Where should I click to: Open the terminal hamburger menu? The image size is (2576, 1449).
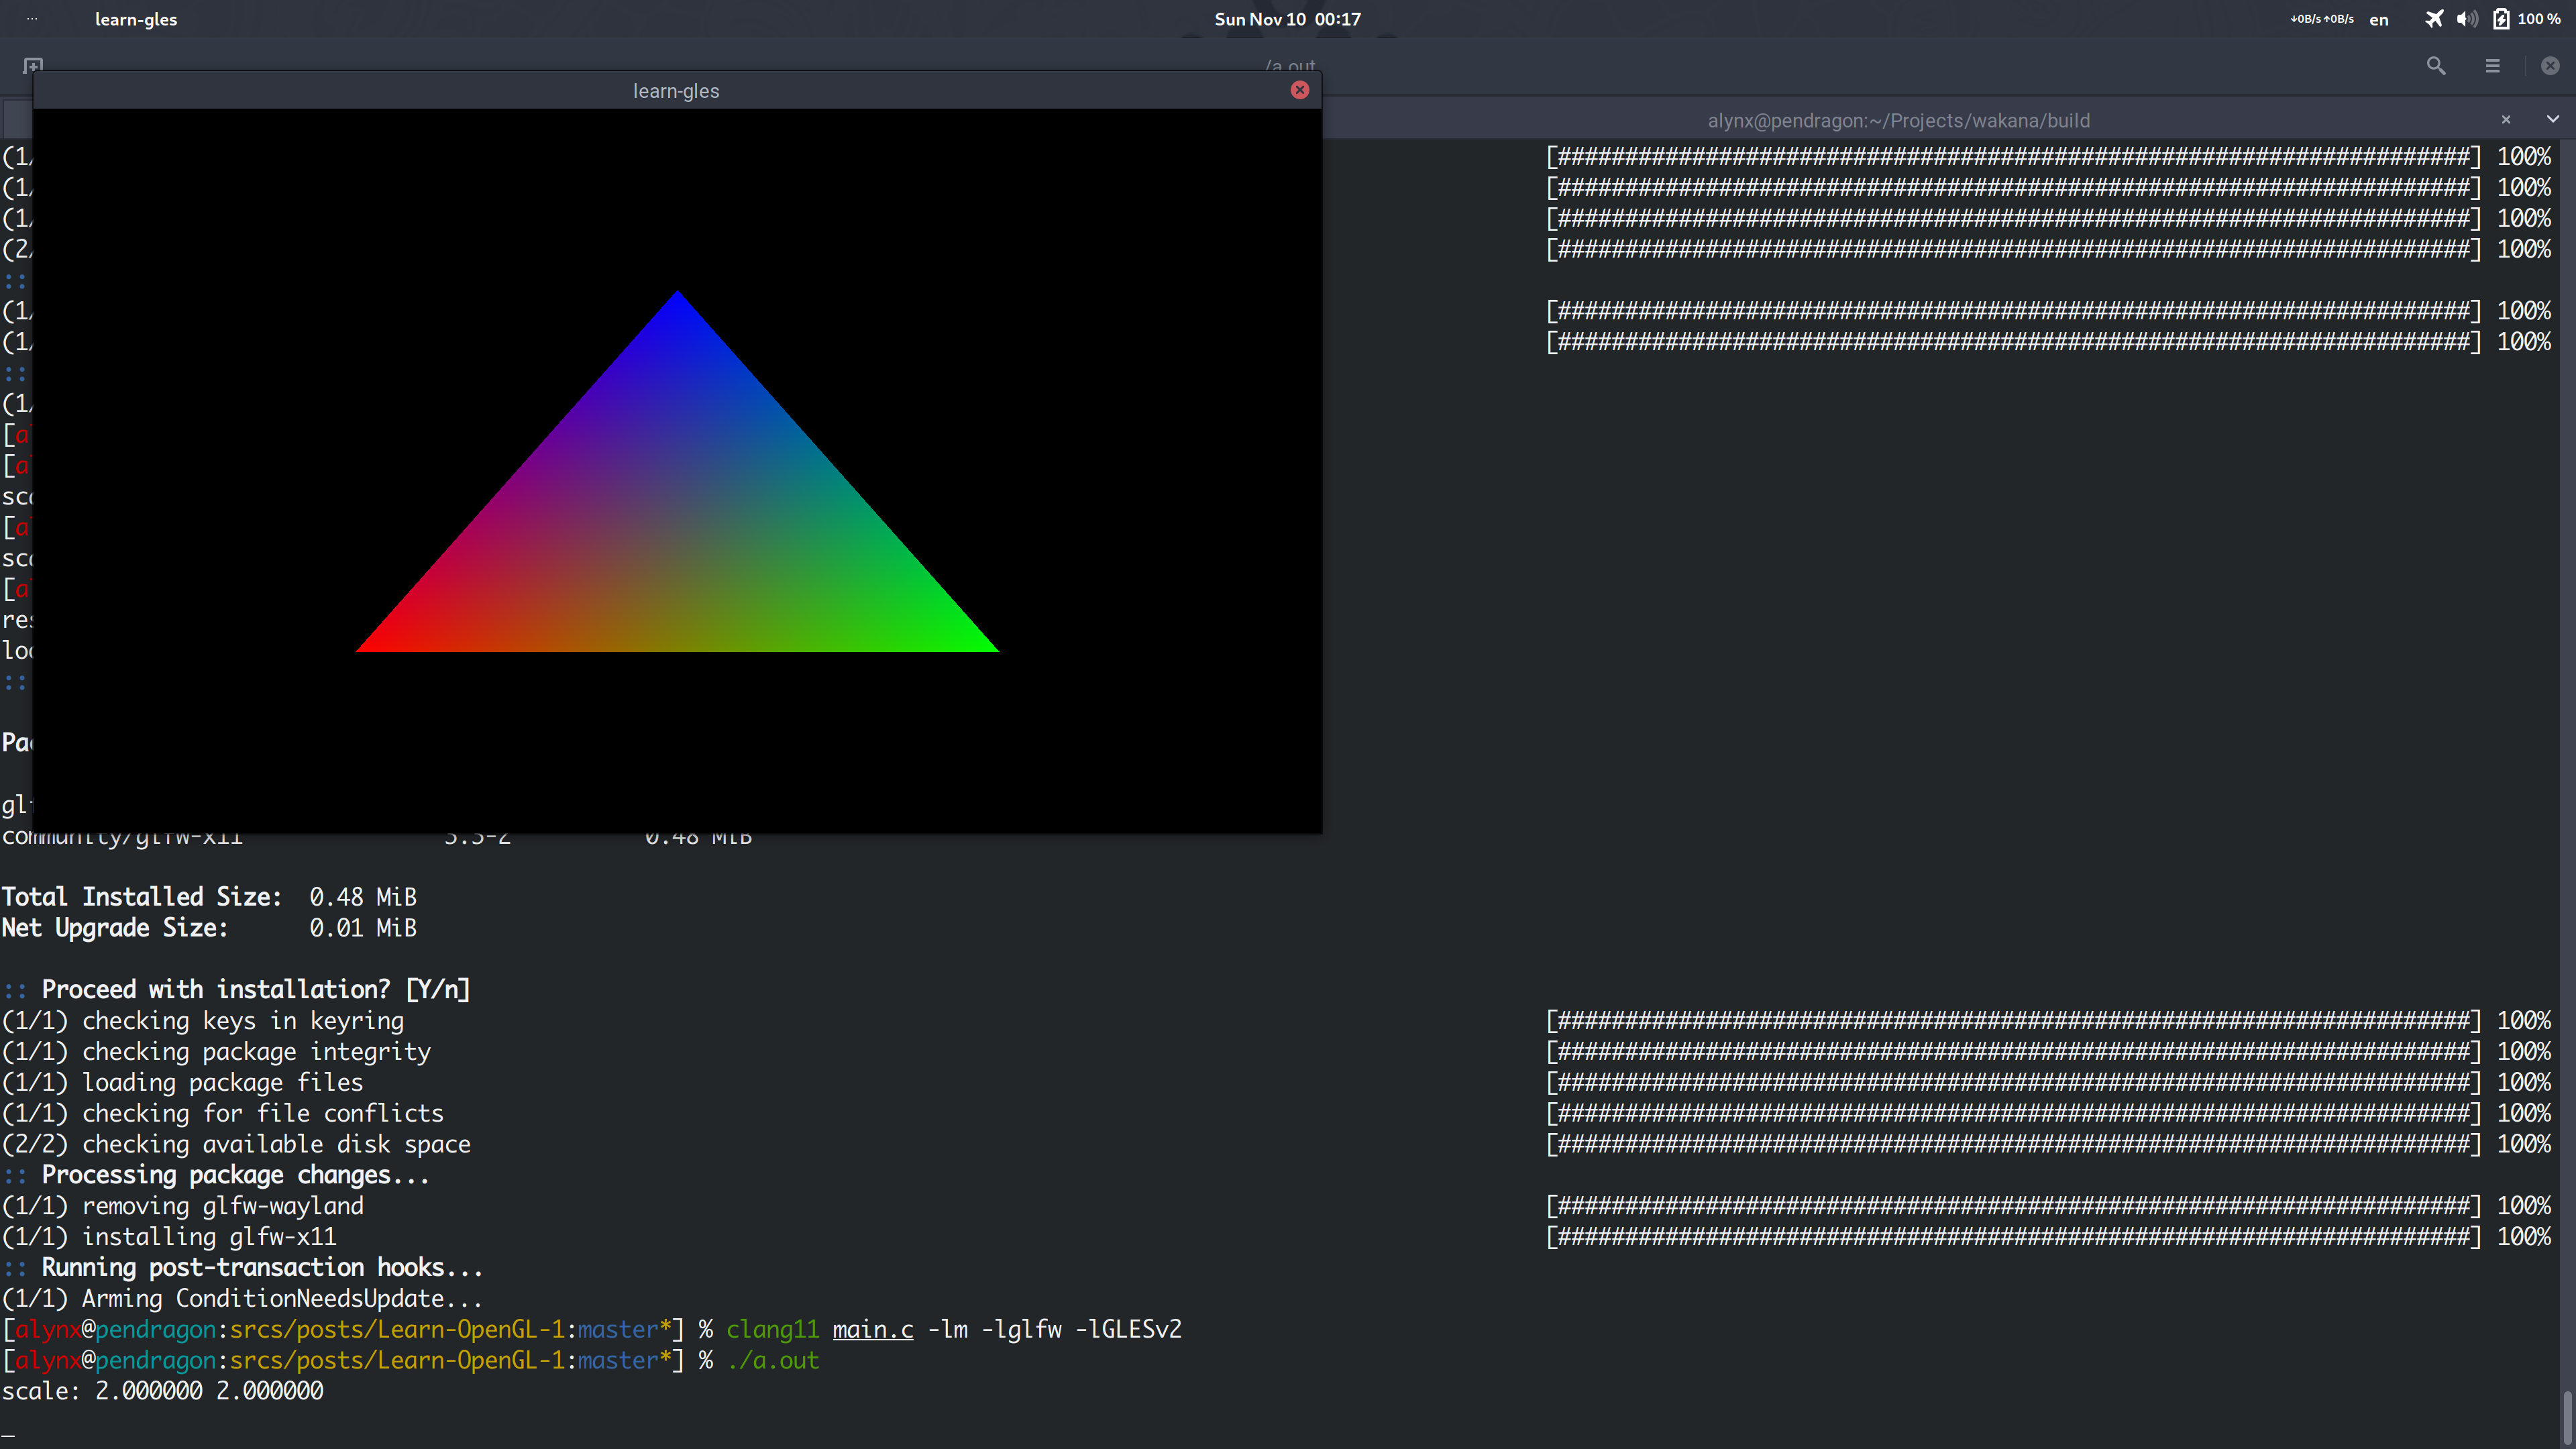pos(2492,66)
